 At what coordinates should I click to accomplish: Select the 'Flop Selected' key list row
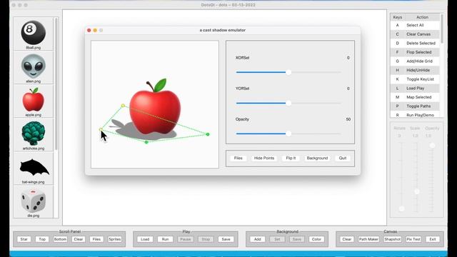coord(415,52)
